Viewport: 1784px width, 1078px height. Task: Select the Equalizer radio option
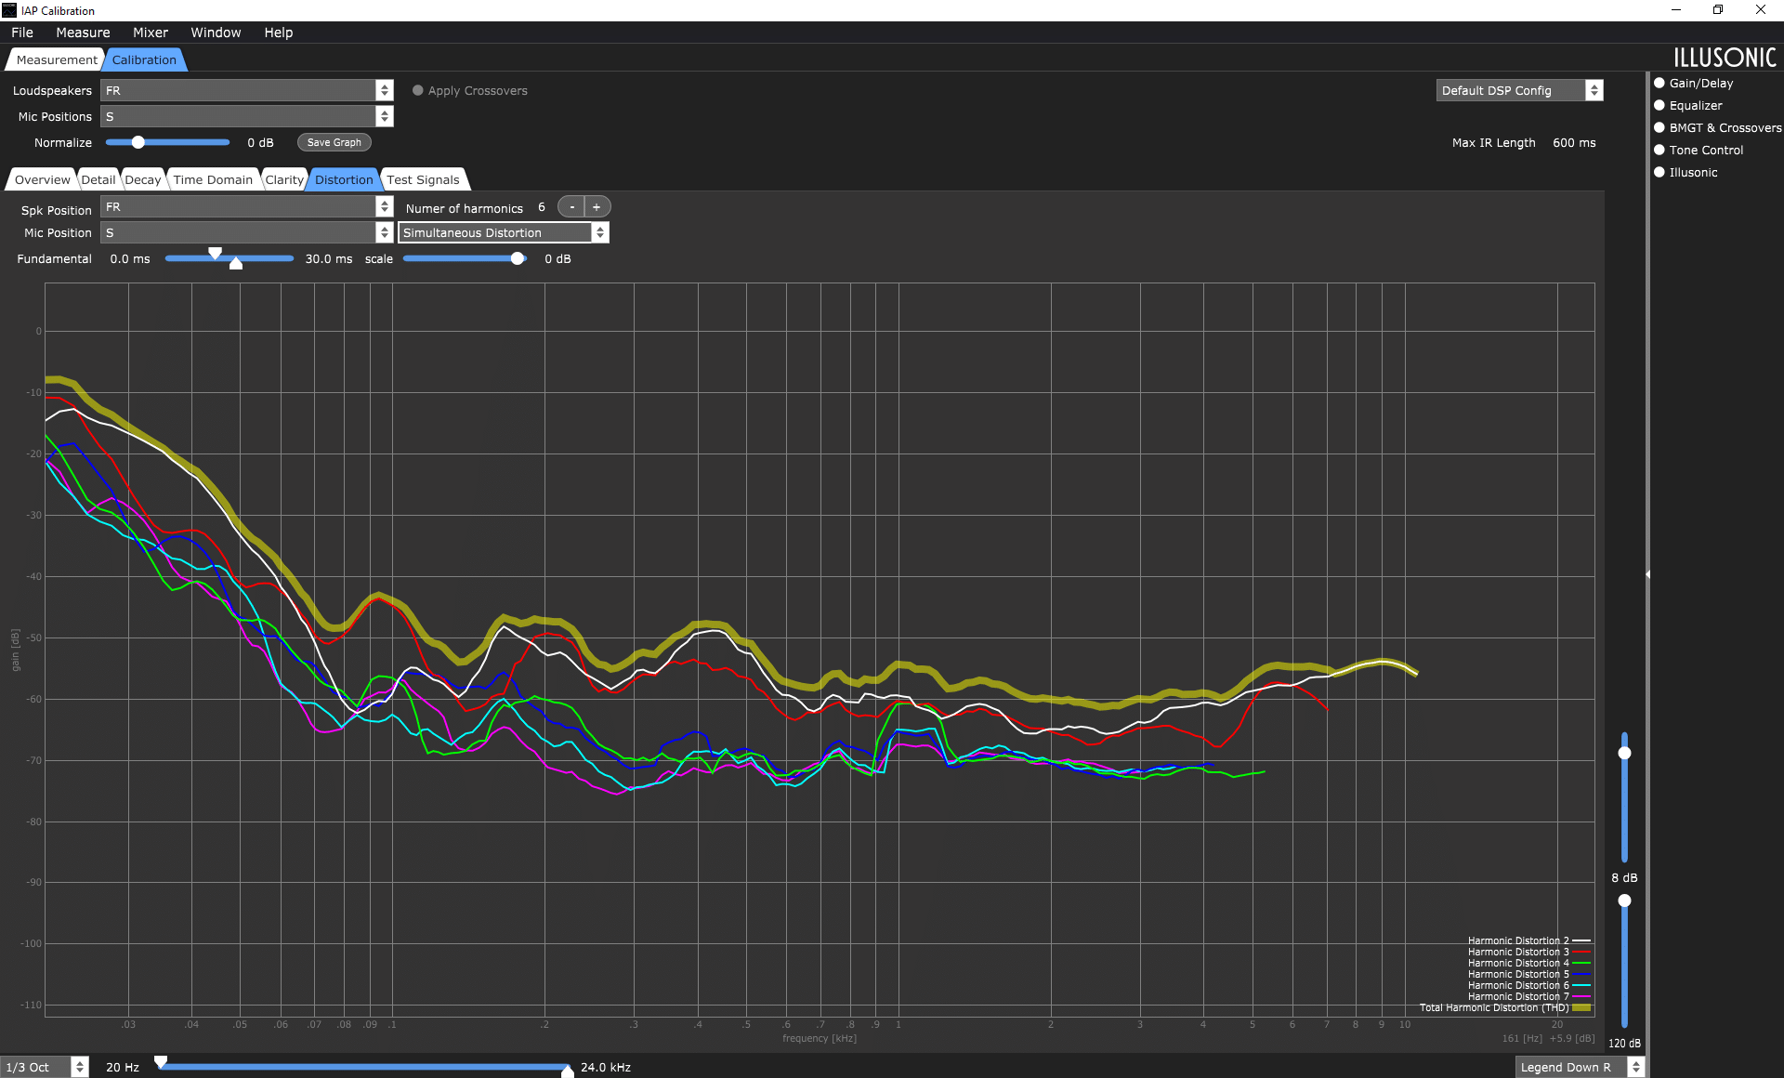click(x=1659, y=105)
